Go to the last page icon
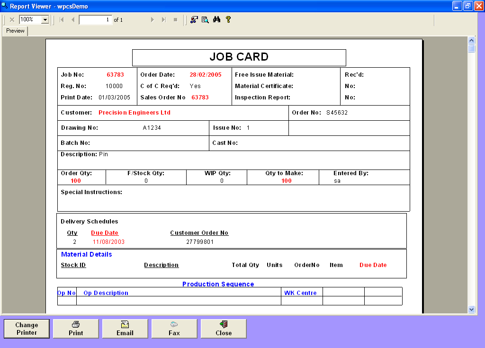The image size is (485, 348). click(x=164, y=20)
